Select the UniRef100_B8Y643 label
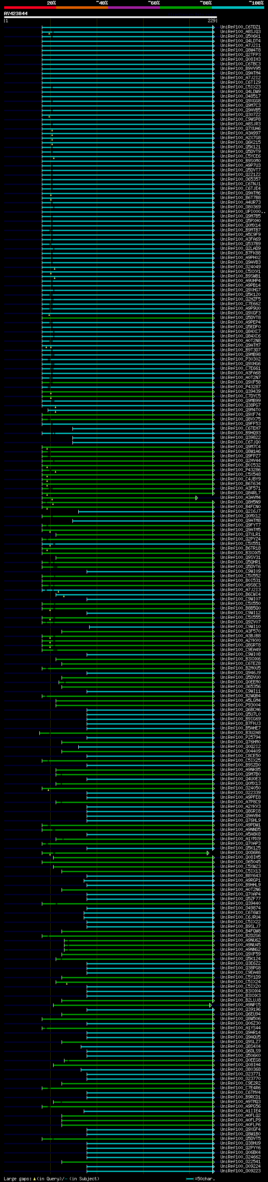The height and width of the screenshot is (1182, 268). pos(240,875)
